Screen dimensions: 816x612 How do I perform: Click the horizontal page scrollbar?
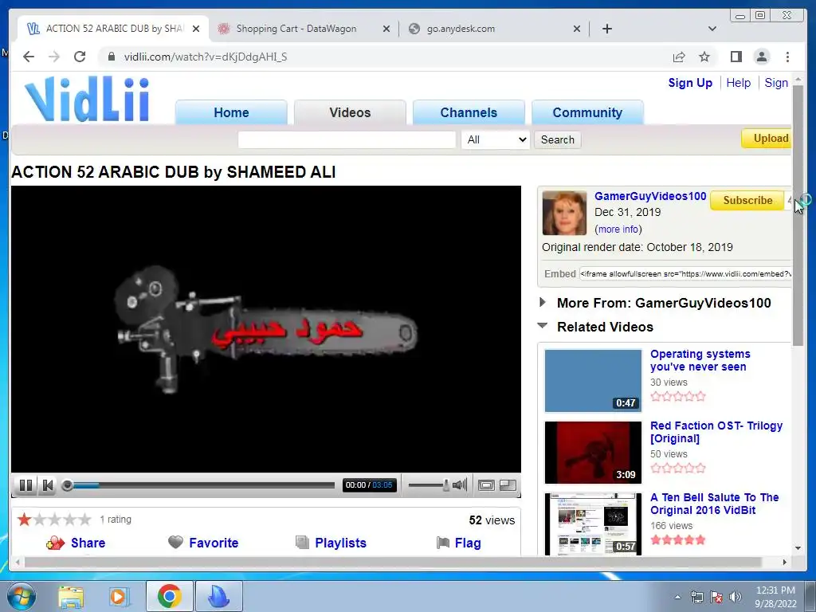click(393, 562)
